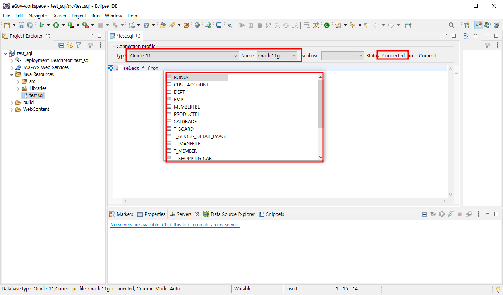Select Deployment Descriptor: test_sql node
Screen dimensions: 503x295
coord(52,60)
